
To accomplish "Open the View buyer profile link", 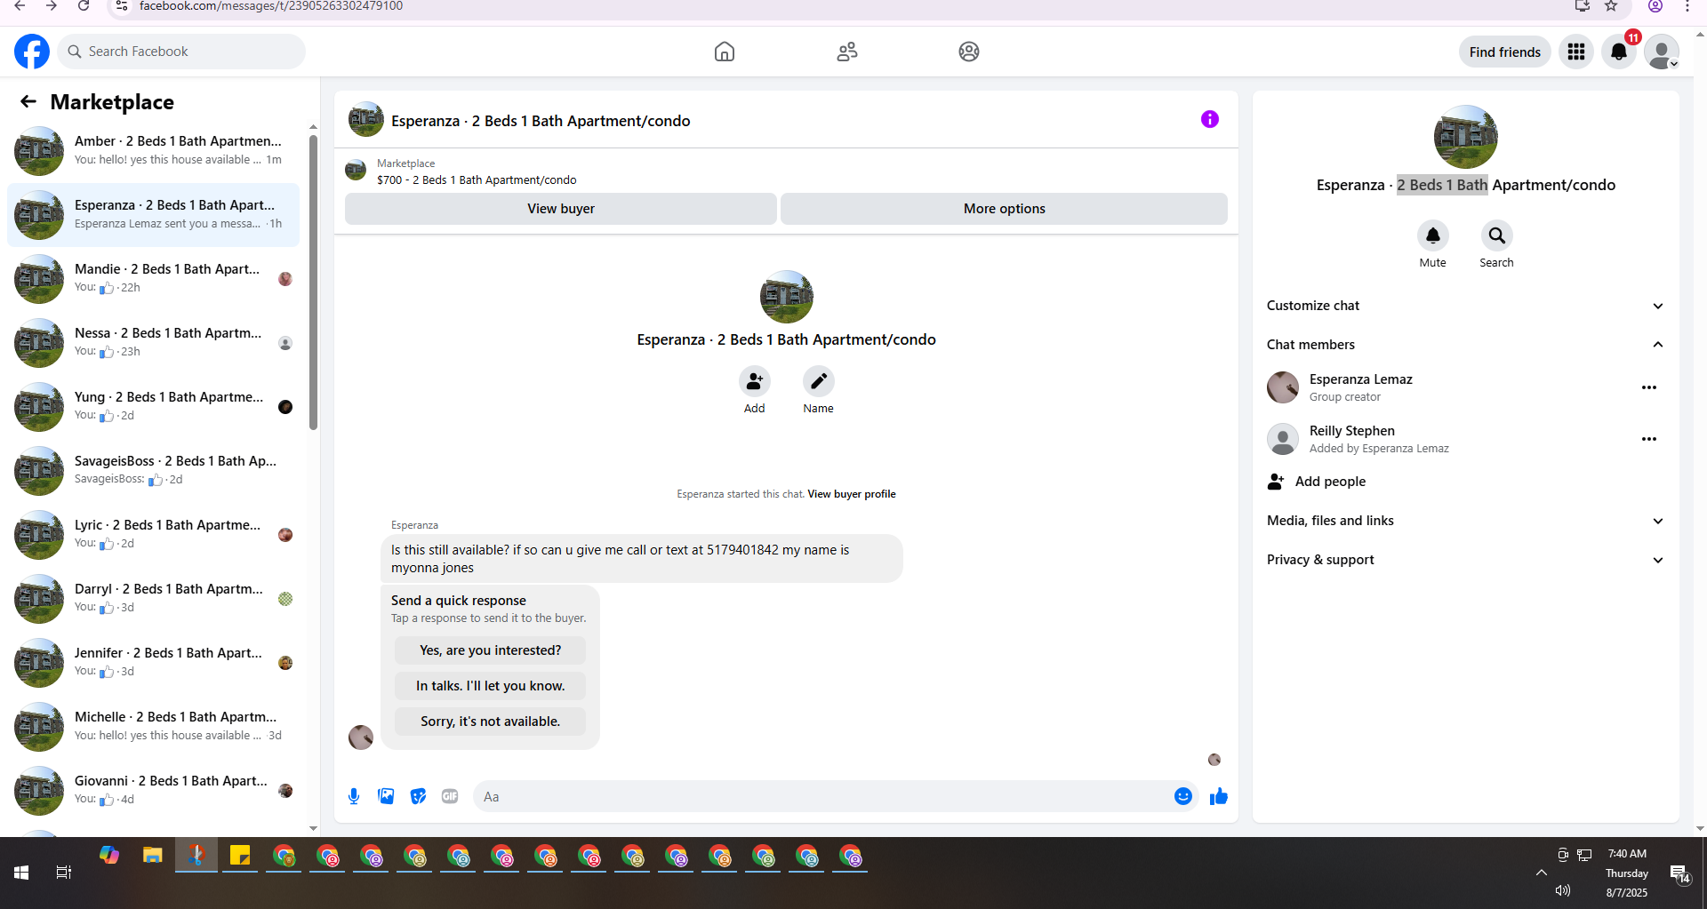I will 851,494.
